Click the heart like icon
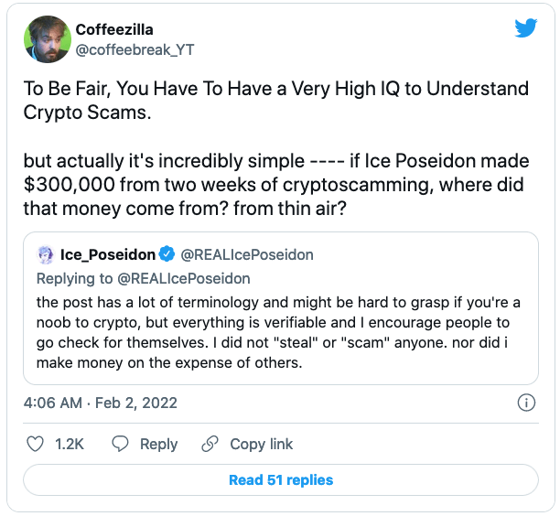 [36, 444]
